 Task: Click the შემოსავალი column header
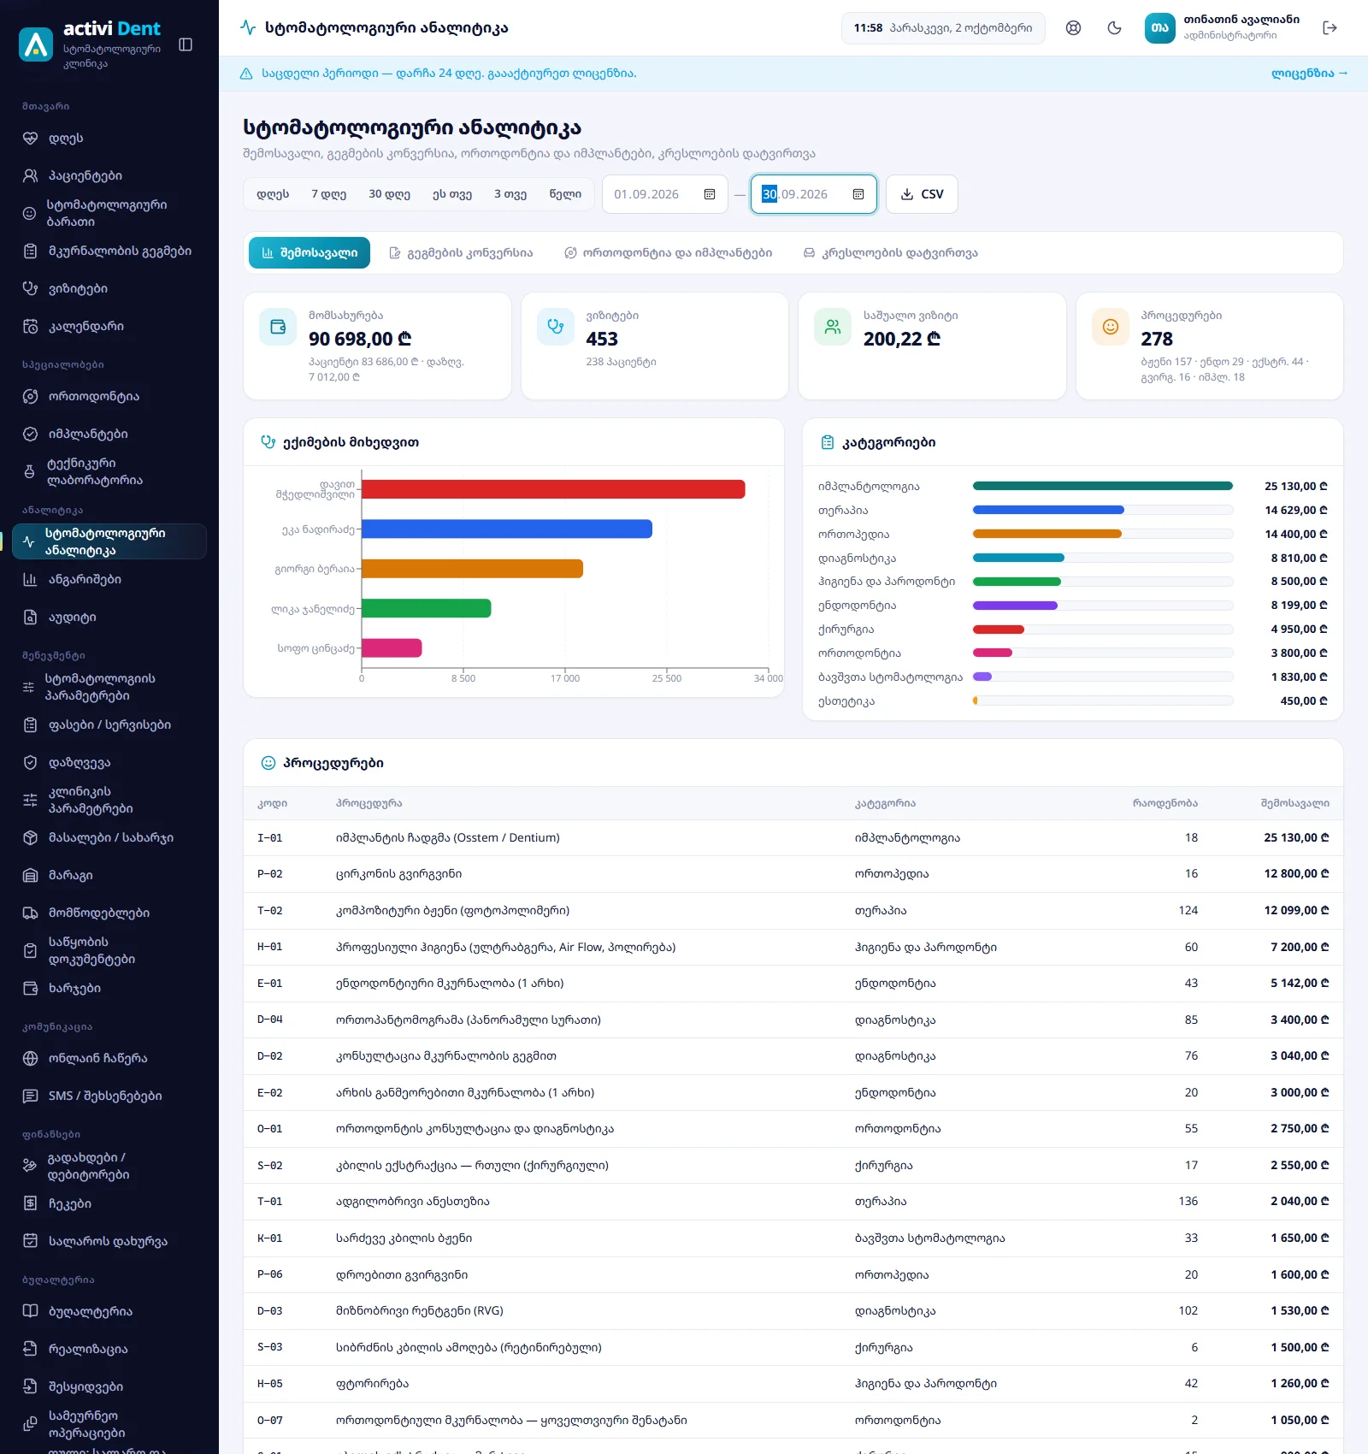[1294, 803]
